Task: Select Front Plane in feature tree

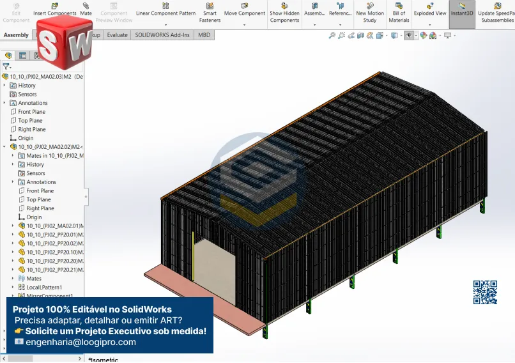Action: (31, 112)
